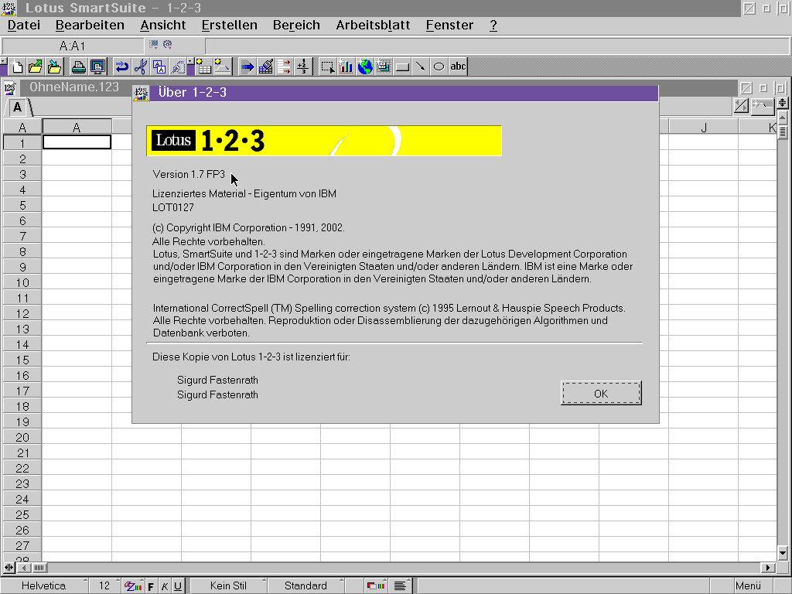Toggle italic K in the status bar
Screen dimensions: 792x594
[165, 586]
